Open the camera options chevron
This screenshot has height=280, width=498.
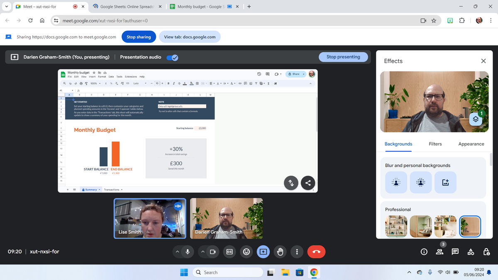pyautogui.click(x=203, y=251)
